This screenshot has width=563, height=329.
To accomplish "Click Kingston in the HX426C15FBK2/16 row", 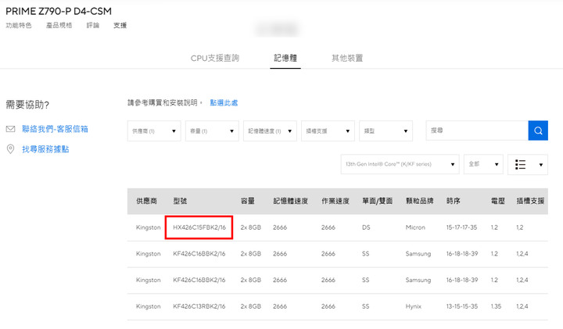I will [149, 227].
